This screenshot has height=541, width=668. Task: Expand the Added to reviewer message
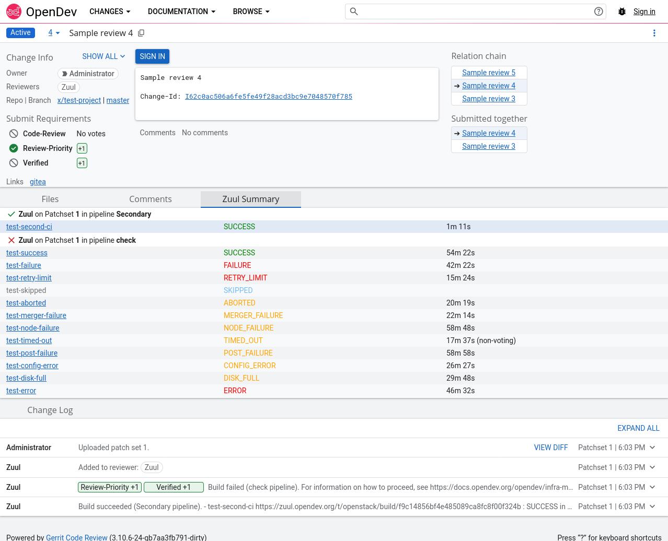(652, 467)
